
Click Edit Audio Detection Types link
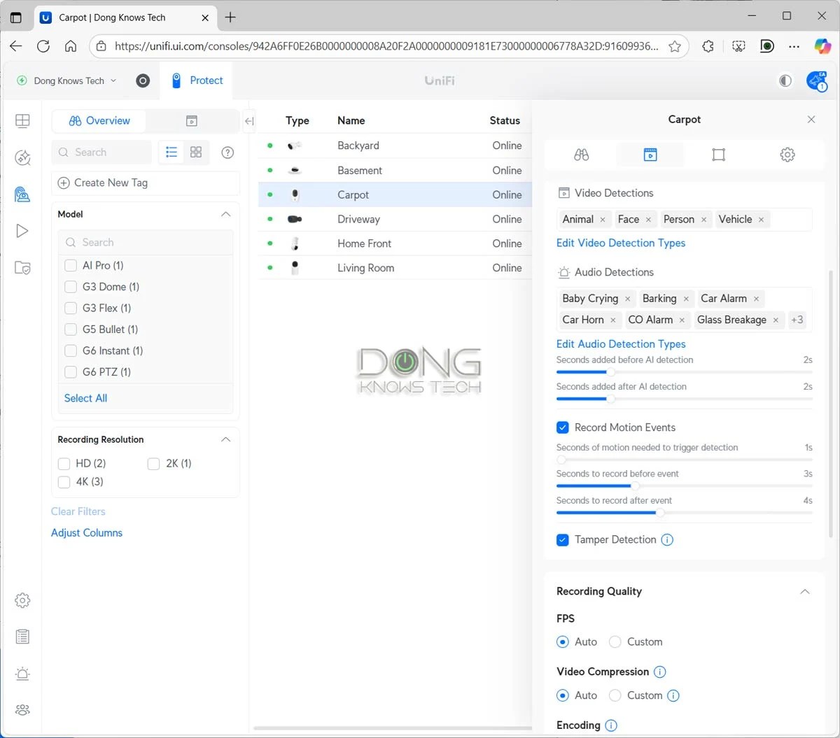[x=621, y=343]
